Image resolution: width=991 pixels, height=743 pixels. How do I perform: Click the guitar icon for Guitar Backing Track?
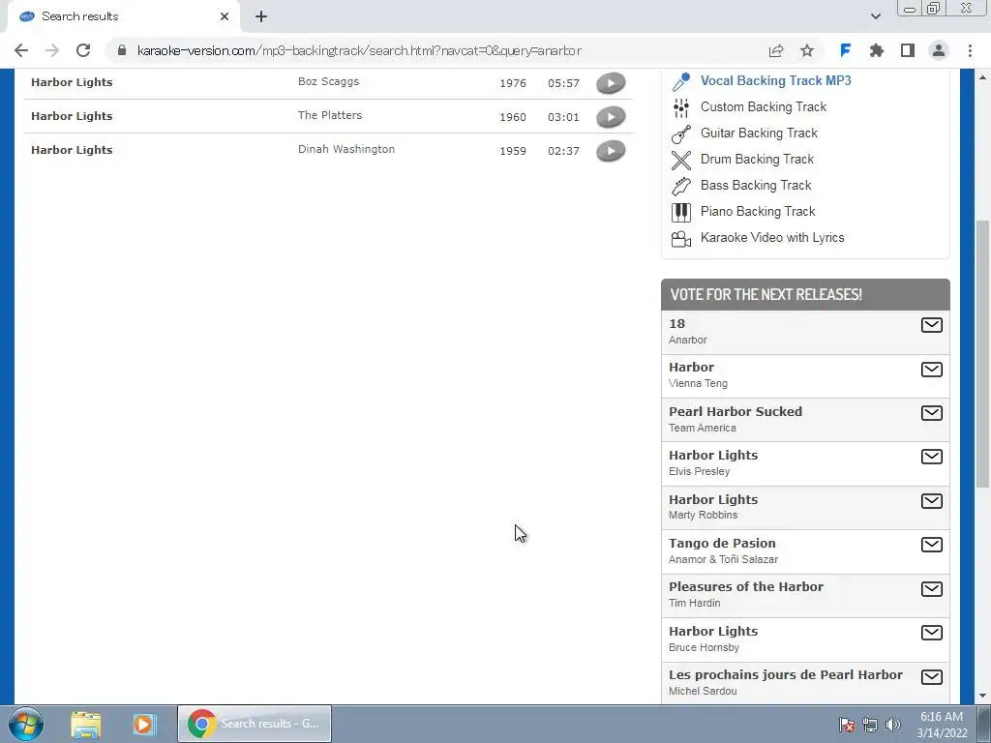680,134
